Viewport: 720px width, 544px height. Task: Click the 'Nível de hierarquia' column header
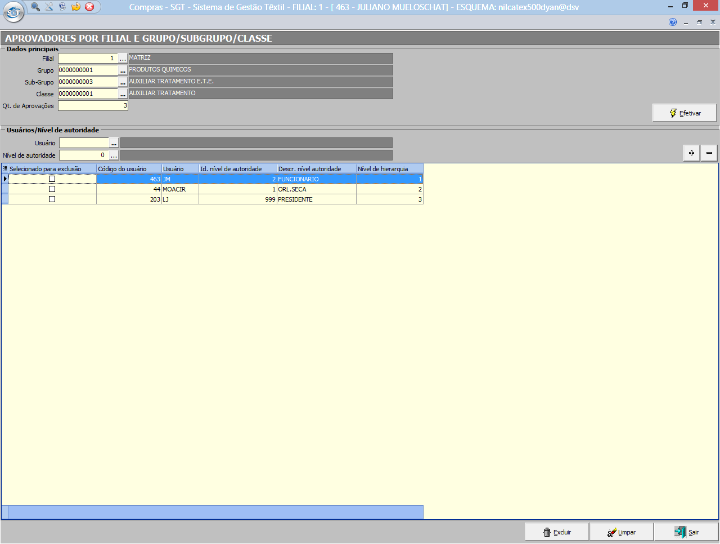(x=389, y=169)
